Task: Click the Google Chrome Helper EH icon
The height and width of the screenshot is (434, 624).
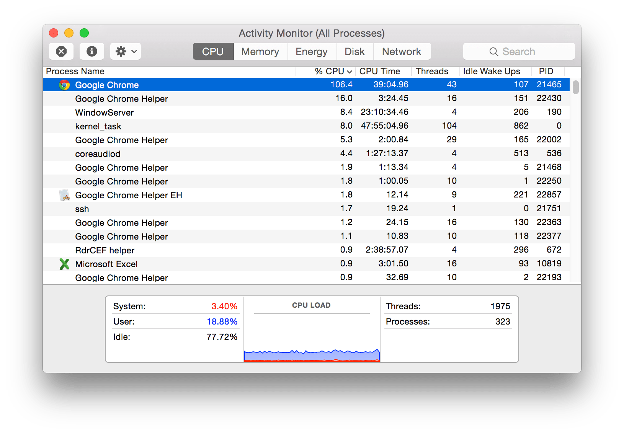Action: pyautogui.click(x=64, y=195)
